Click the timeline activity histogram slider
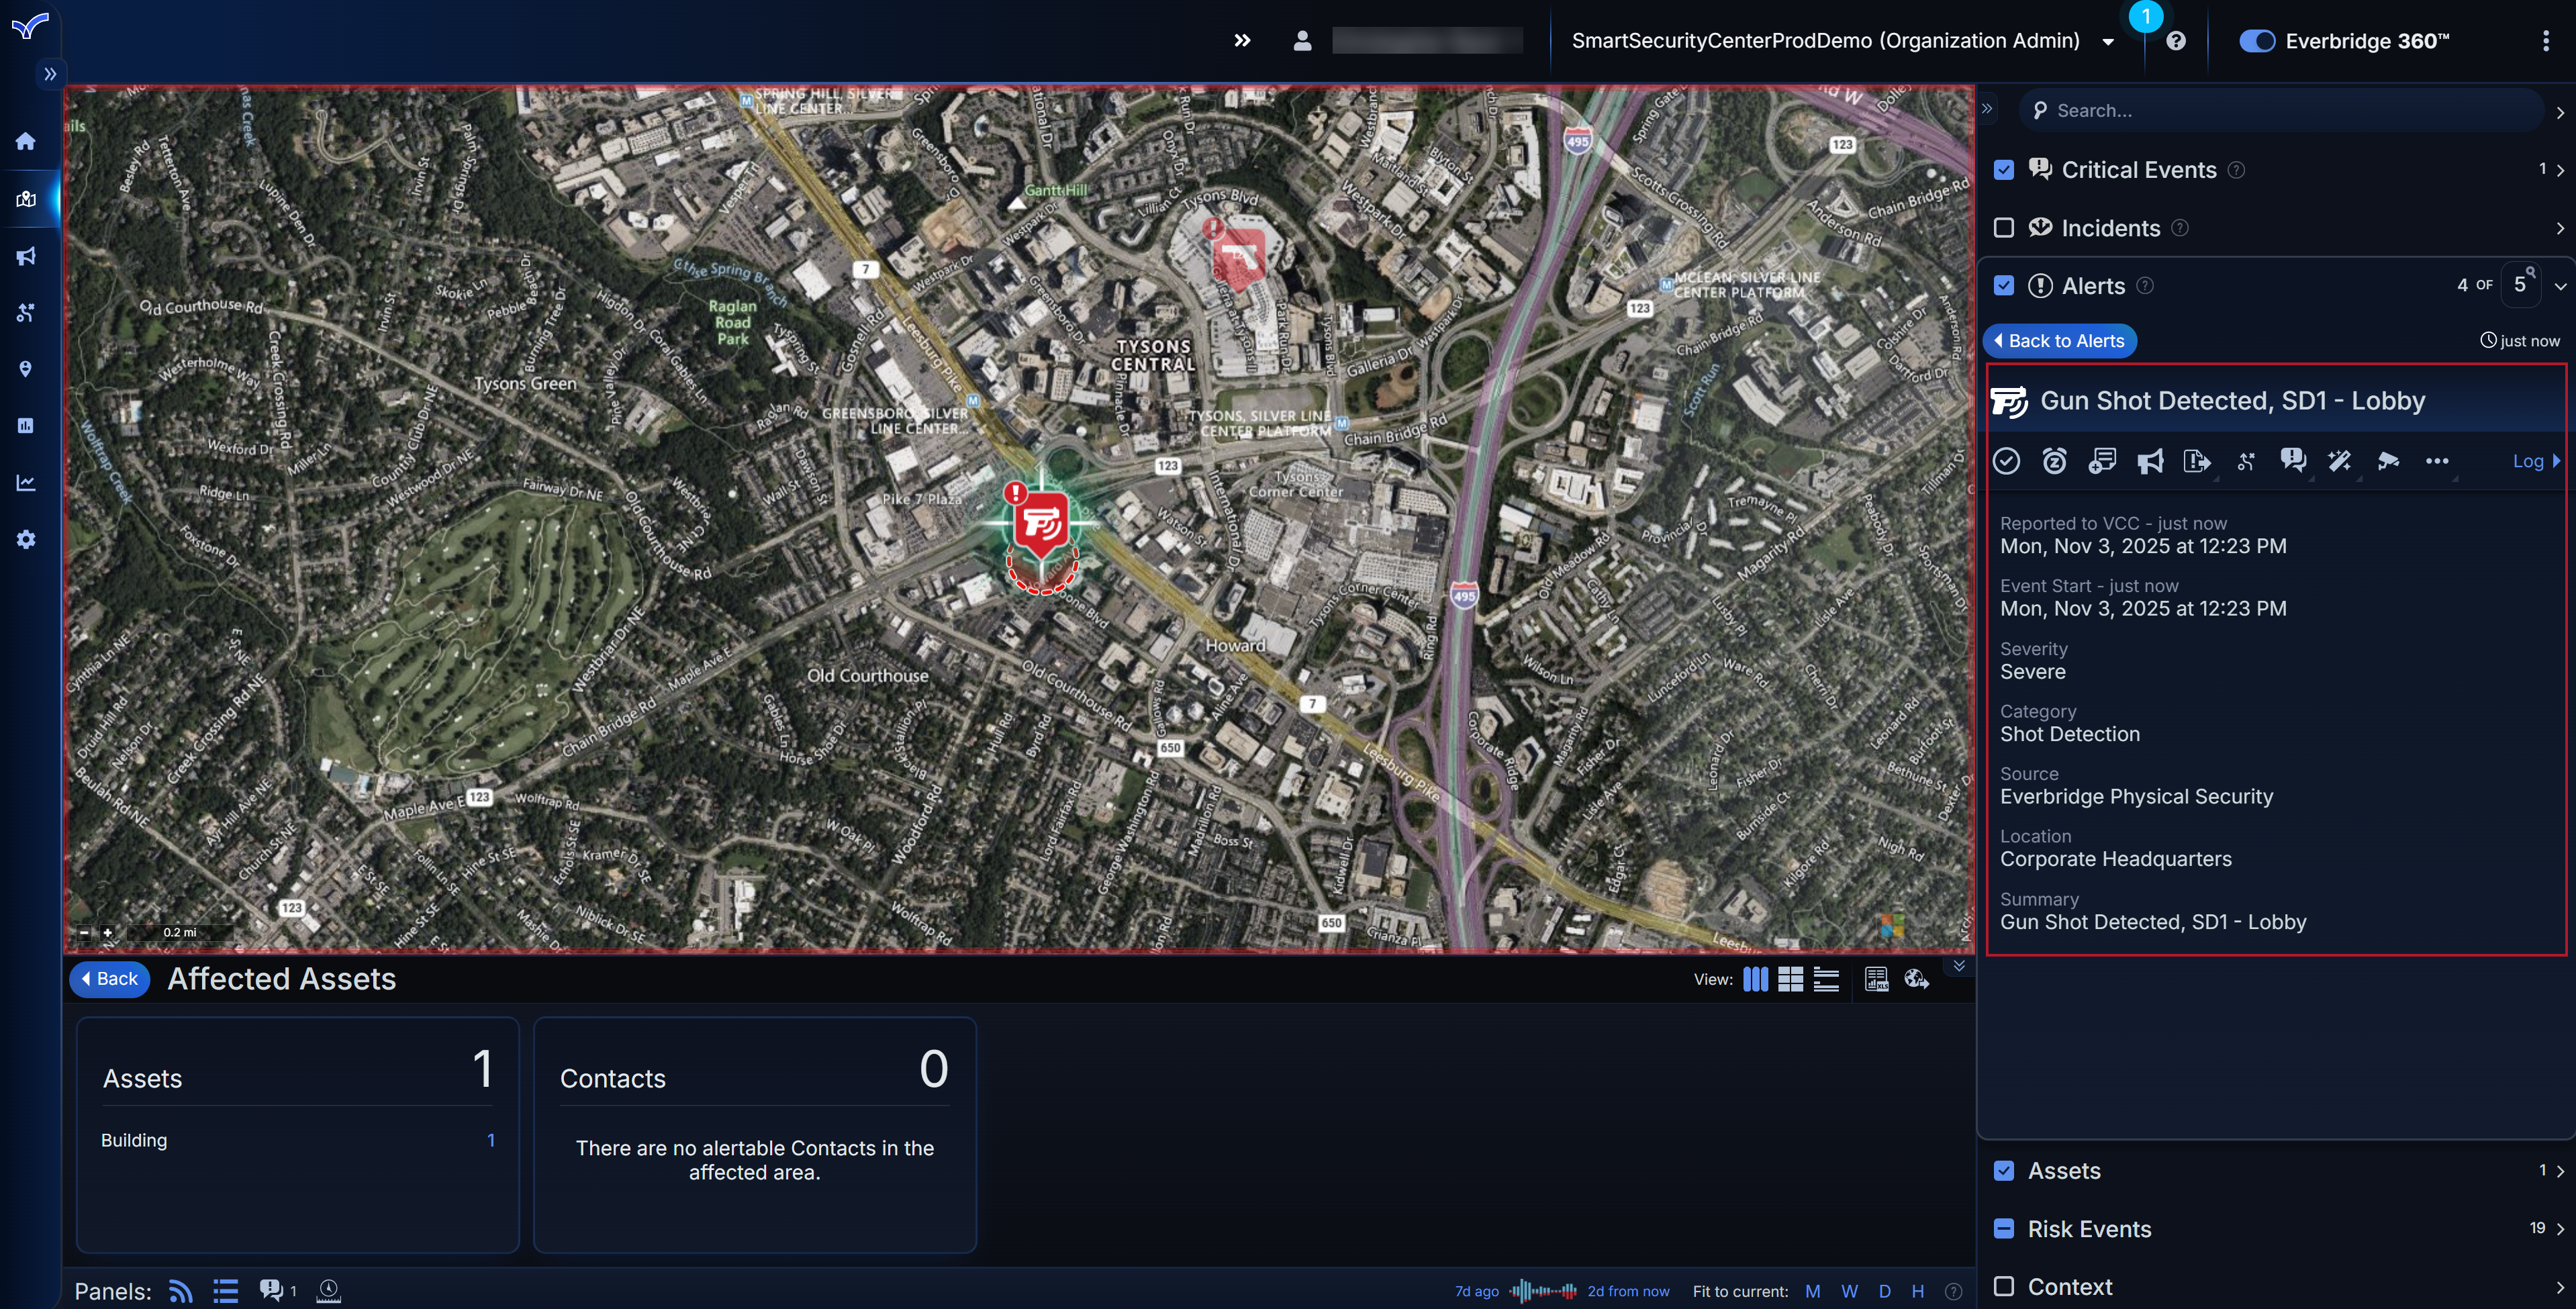2576x1309 pixels. coord(1543,1291)
